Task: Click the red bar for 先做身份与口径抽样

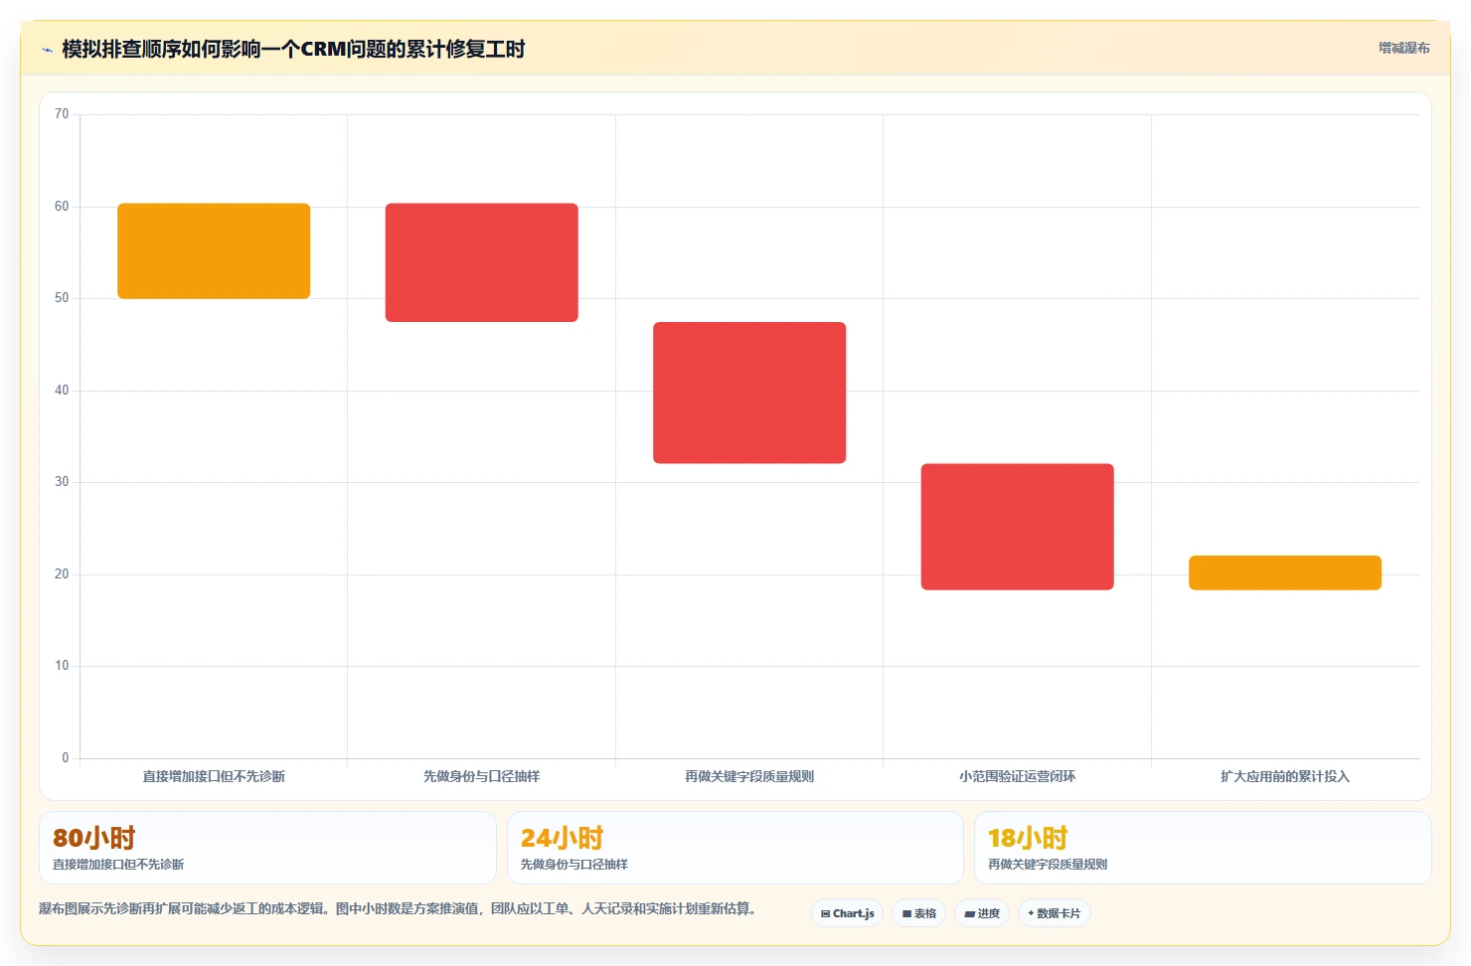Action: 482,262
